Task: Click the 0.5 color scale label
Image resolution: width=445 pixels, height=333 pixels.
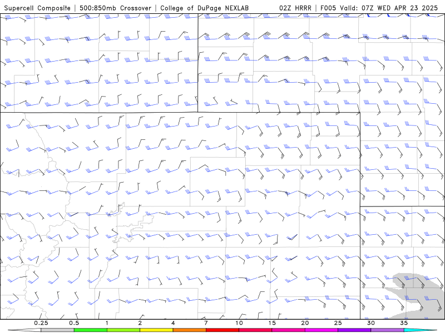Action: (74, 323)
